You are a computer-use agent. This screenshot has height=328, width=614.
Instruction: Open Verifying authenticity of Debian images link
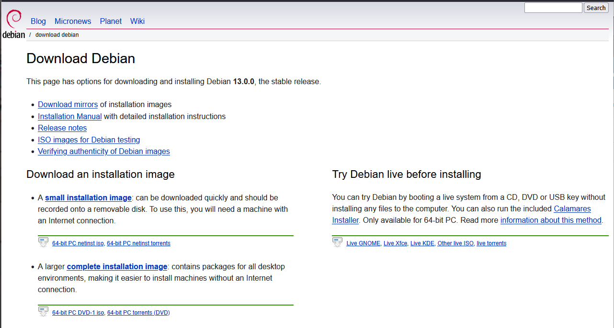click(x=104, y=151)
